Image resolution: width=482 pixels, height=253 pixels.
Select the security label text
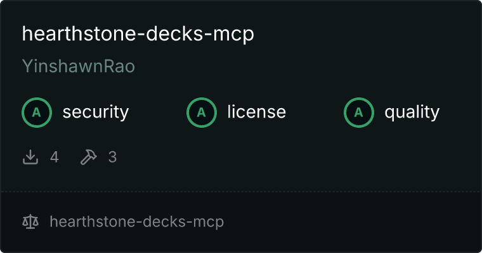tap(96, 112)
